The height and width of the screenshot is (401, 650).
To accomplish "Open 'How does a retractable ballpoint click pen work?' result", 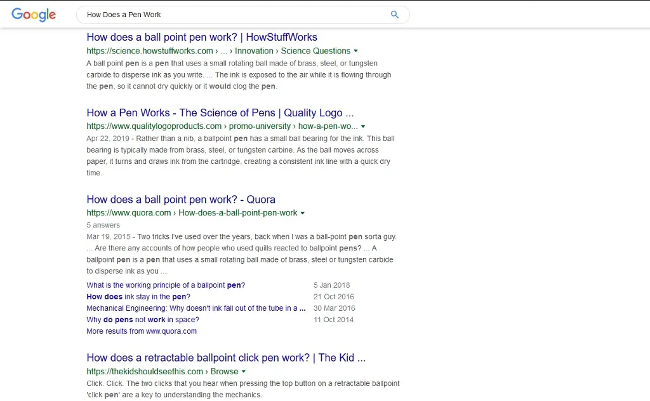I will 226,358.
